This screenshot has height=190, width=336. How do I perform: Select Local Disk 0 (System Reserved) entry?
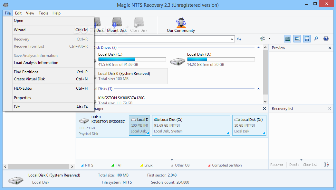click(130, 76)
